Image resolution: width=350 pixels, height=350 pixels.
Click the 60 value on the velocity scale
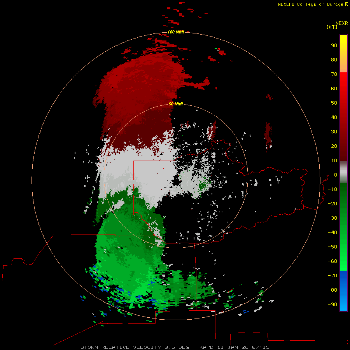click(x=334, y=88)
